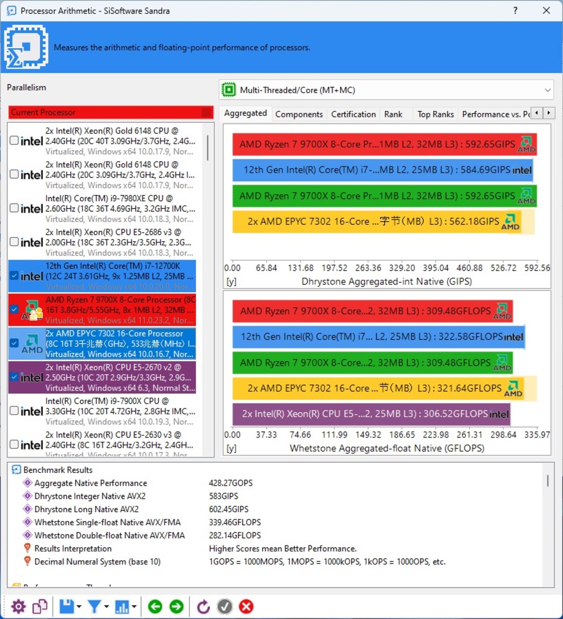This screenshot has height=619, width=563.
Task: Click the diamond icon beside Aggregate Native Performance
Action: (x=27, y=483)
